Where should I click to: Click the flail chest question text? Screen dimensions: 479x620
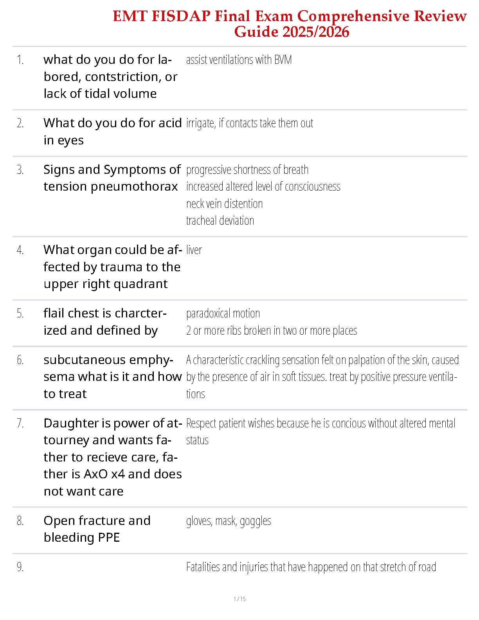pyautogui.click(x=105, y=322)
